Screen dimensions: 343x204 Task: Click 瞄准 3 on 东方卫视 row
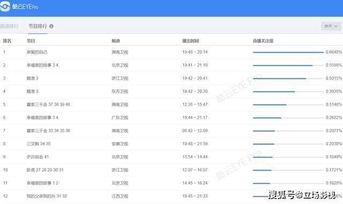[x=32, y=91]
